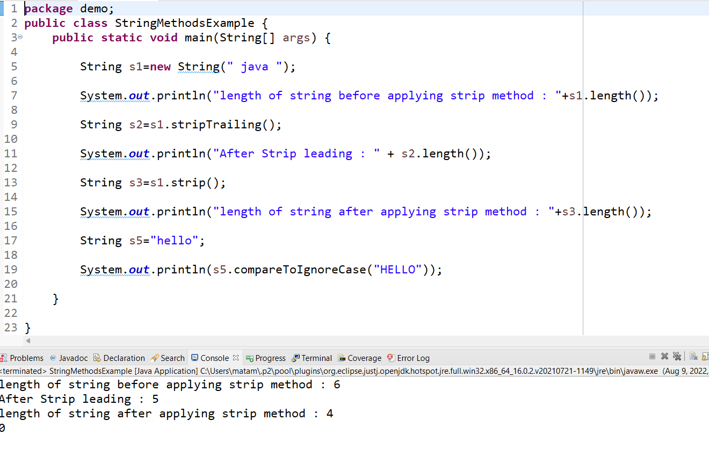Screen dimensions: 709x449
Task: Click 'compareToIgnoreCase' on line 19
Action: coord(300,270)
